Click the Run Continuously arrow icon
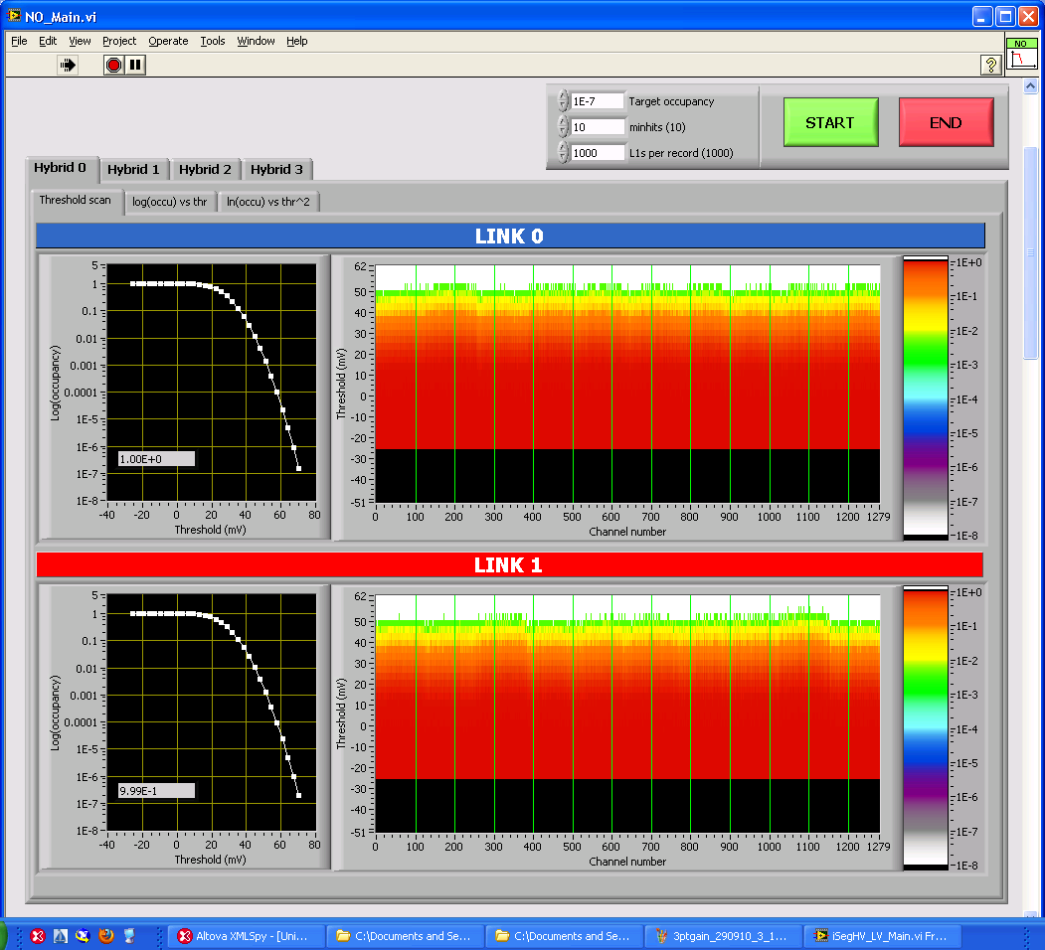The height and width of the screenshot is (950, 1045). point(68,65)
